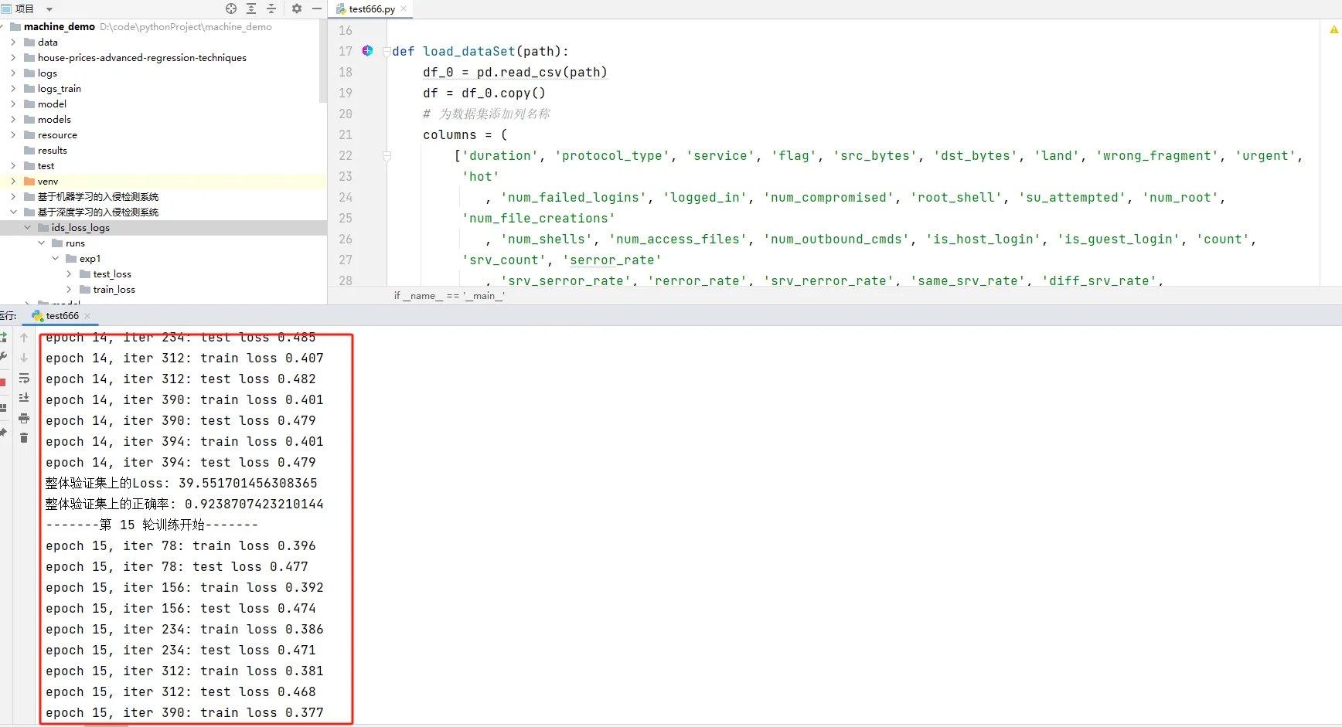
Task: Click the 'protocol_type' string on line 22
Action: pos(612,155)
